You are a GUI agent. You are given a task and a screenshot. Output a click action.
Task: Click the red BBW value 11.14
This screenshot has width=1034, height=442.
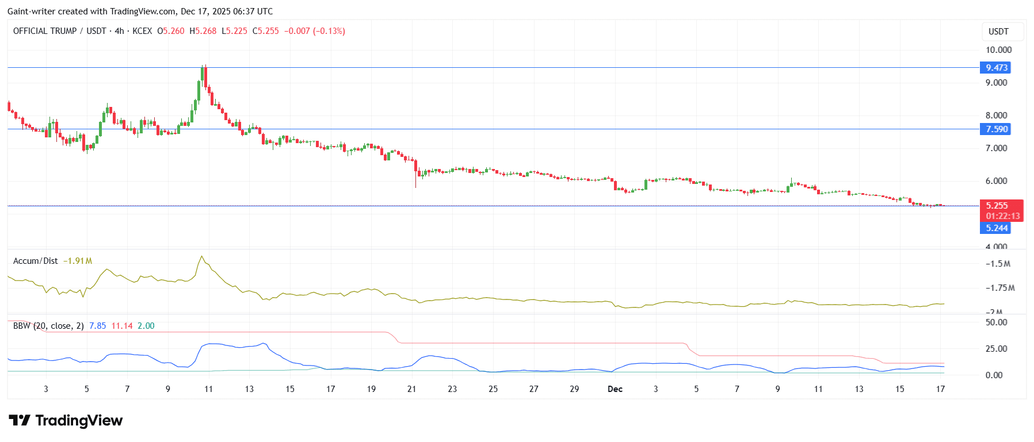122,326
